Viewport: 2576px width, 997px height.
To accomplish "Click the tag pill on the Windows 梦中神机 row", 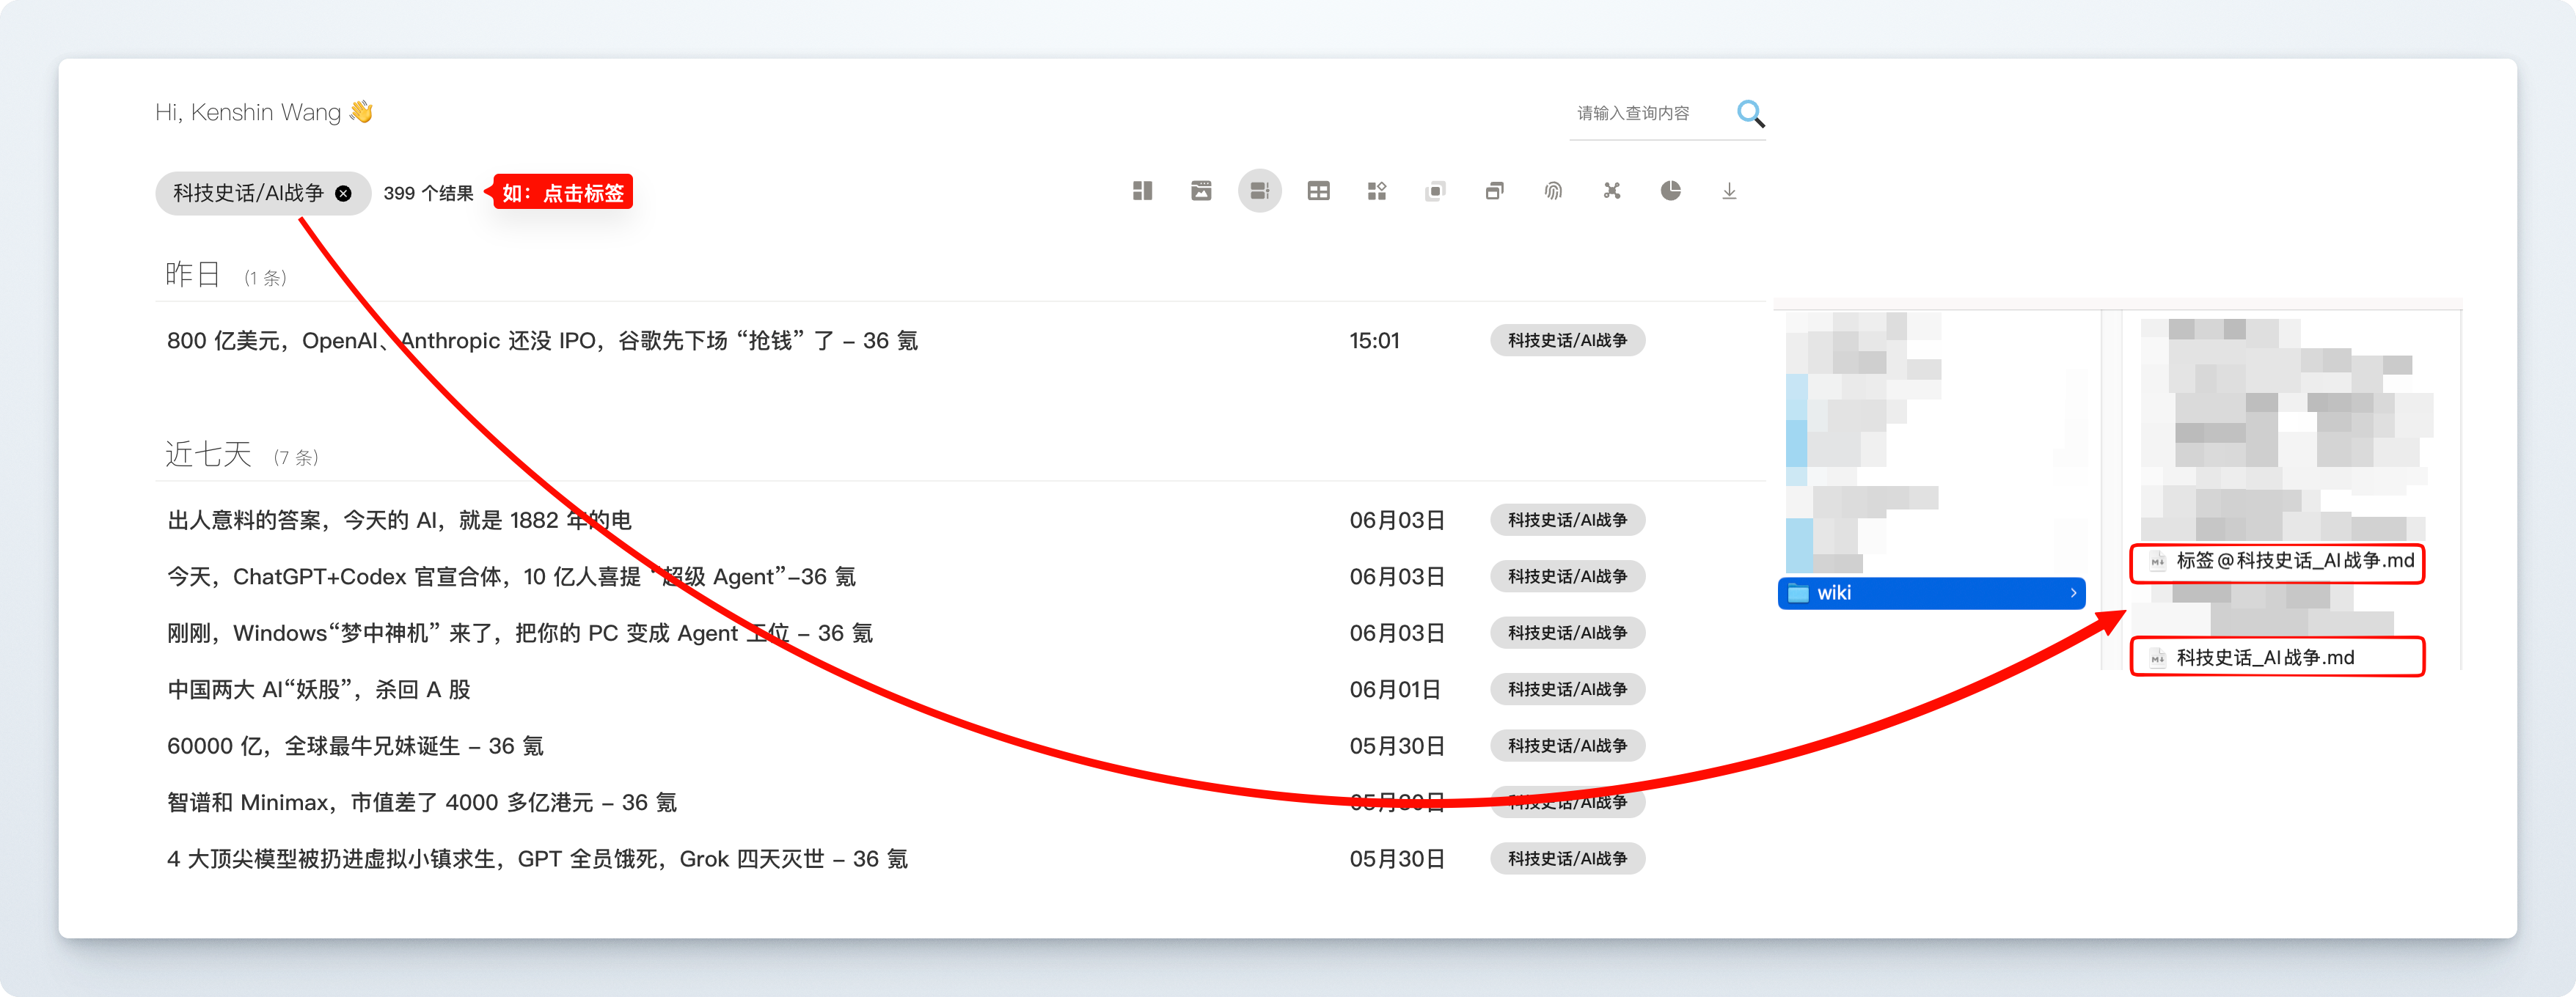I will (x=1567, y=633).
